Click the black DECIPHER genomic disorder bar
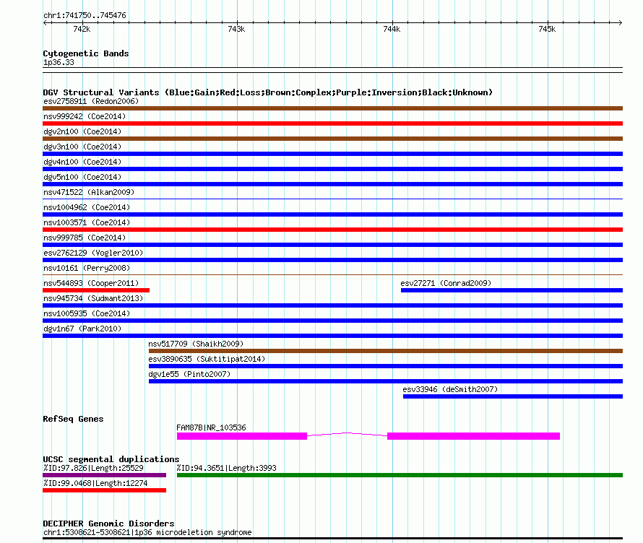643x543 pixels. click(332, 539)
